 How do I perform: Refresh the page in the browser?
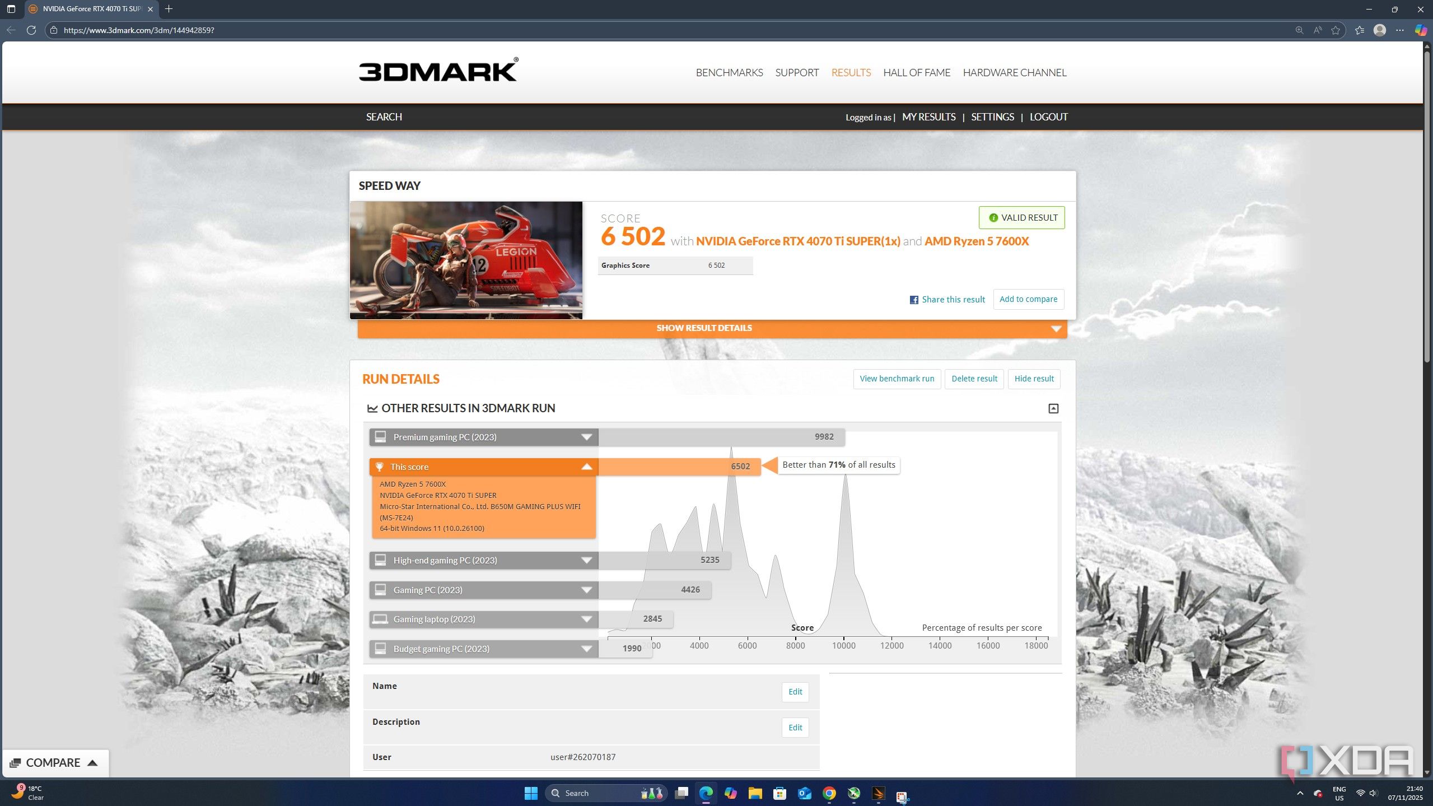(x=31, y=30)
